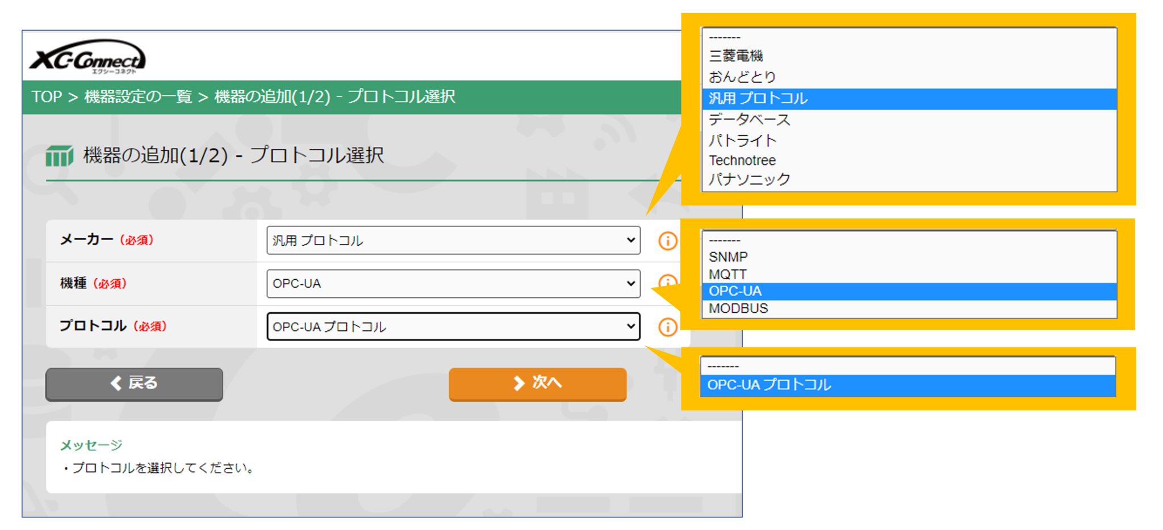
Task: Click the 戻る back button
Action: click(133, 384)
